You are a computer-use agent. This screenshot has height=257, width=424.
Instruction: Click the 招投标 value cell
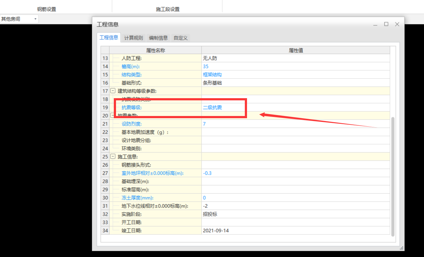(296, 214)
